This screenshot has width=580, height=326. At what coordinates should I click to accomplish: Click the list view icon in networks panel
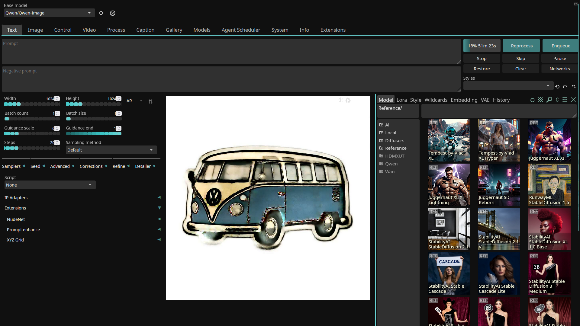(x=565, y=100)
